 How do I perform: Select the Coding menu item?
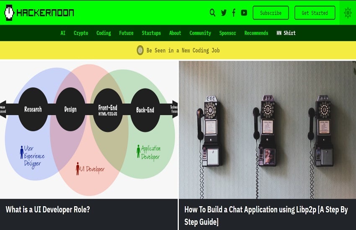[x=103, y=33]
